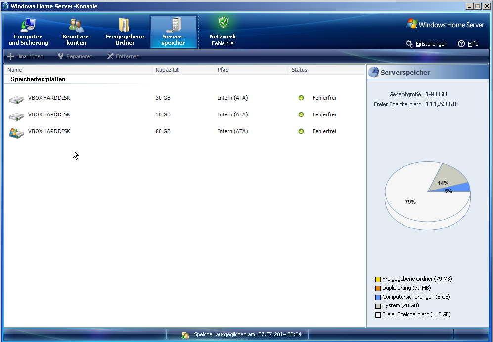Viewport: 493px width, 342px height.
Task: Click the storage balancing status bar icon
Action: (x=185, y=335)
